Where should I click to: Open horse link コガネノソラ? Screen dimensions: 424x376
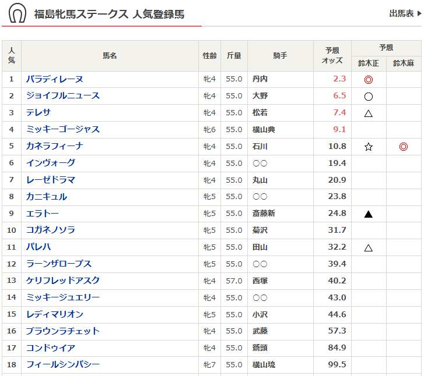(x=51, y=230)
